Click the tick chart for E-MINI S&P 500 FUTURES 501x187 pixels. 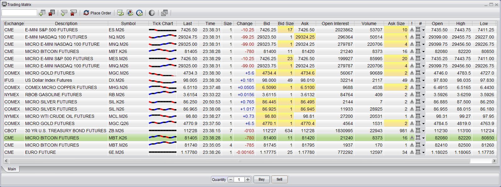(x=163, y=30)
